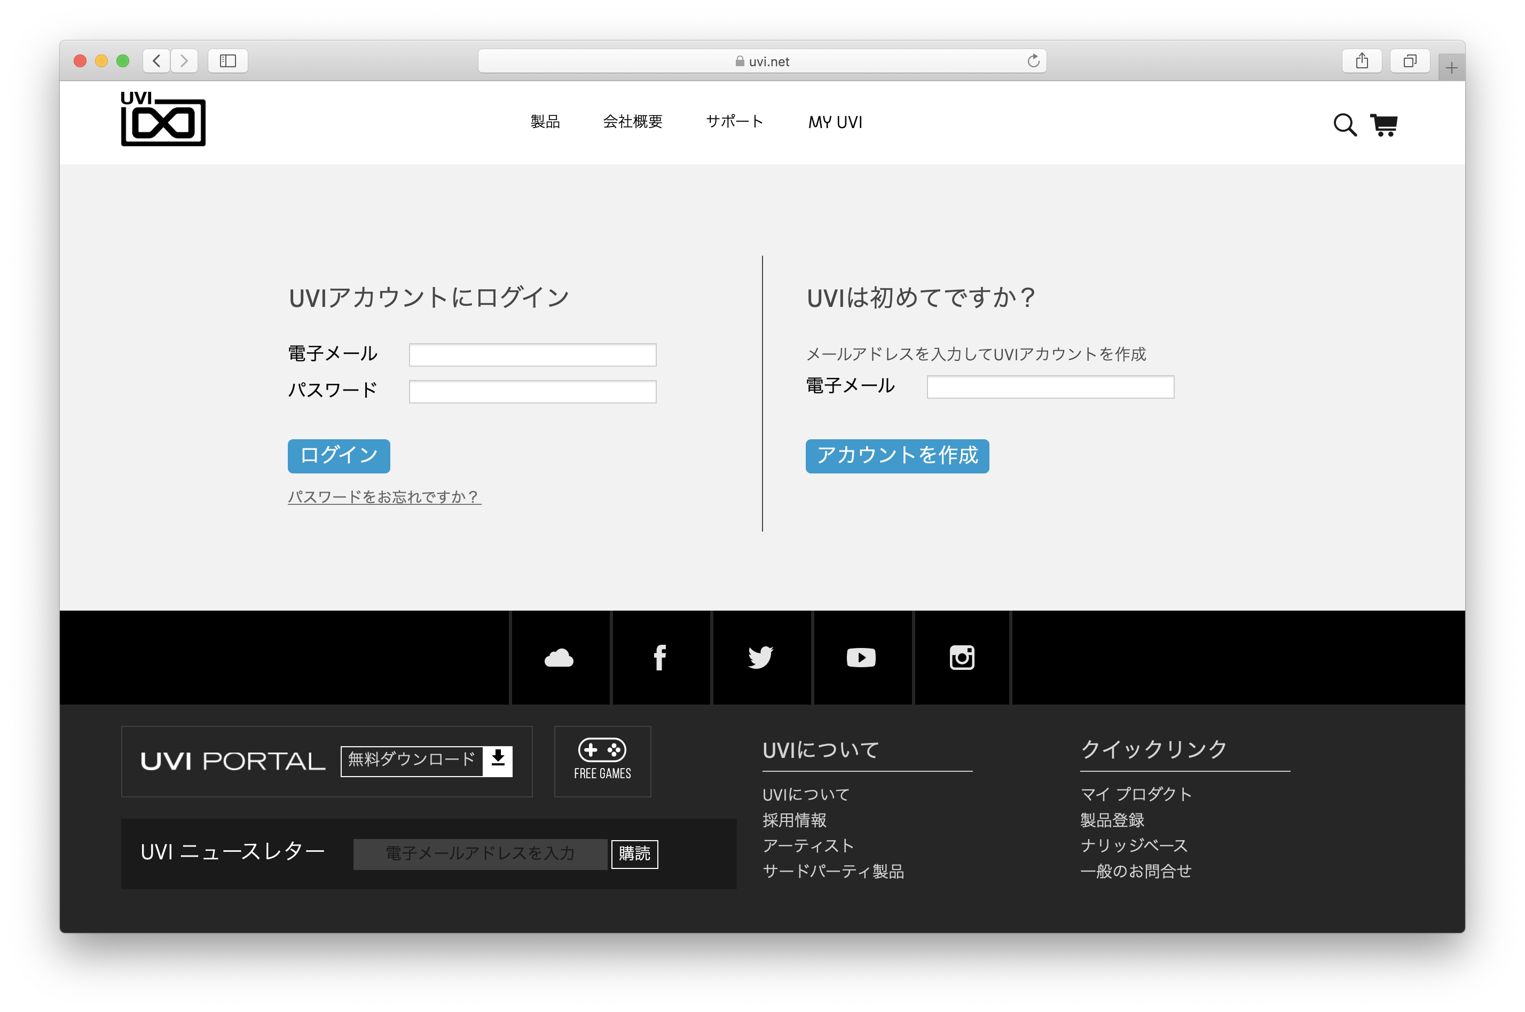Open the マイ プロダクト quick link
The image size is (1525, 1012).
click(1136, 794)
